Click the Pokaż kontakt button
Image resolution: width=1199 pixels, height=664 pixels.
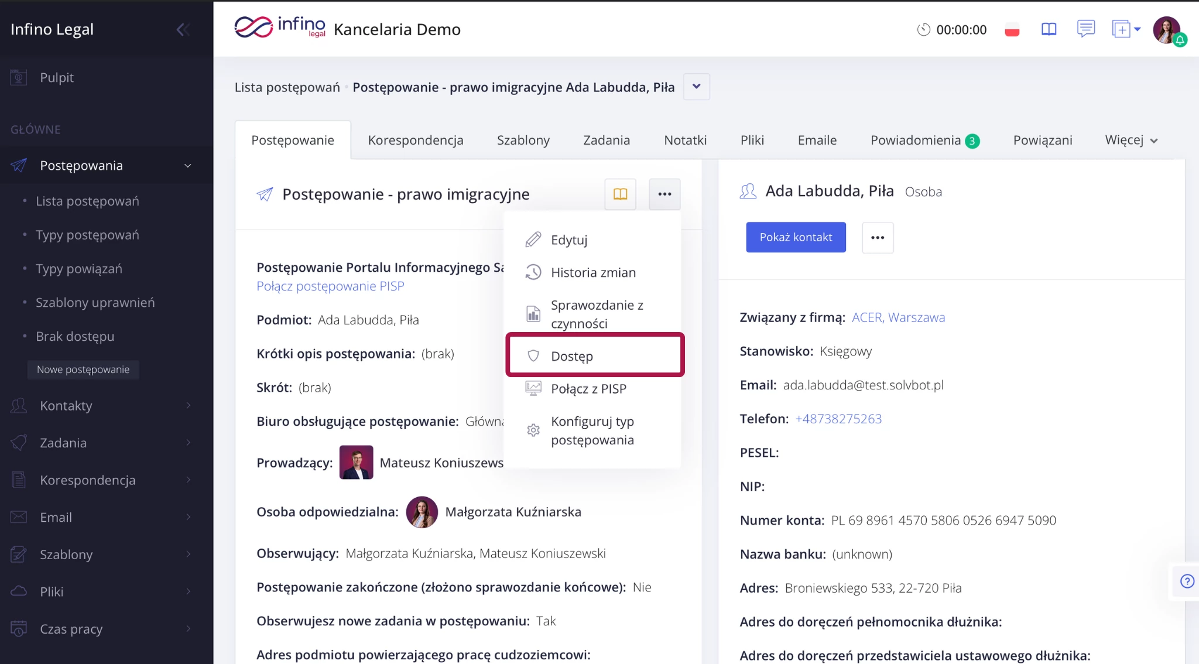pos(795,237)
